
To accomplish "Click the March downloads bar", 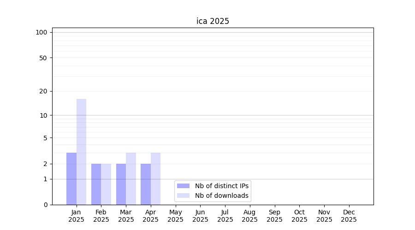I will point(131,178).
